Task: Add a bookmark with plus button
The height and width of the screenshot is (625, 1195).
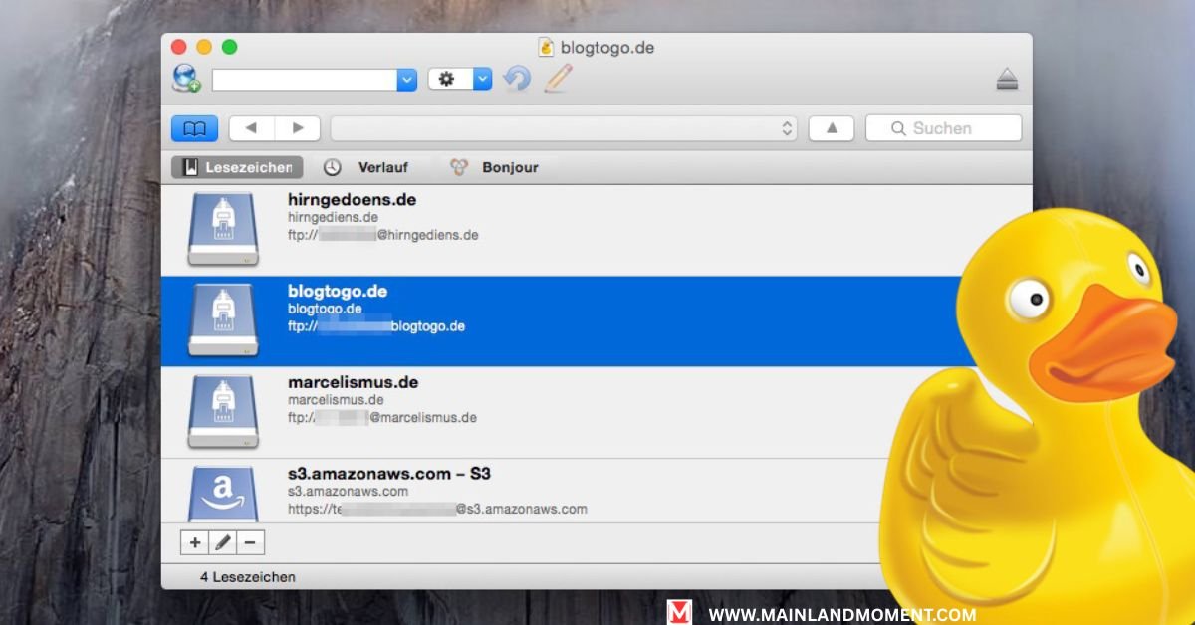Action: tap(195, 542)
